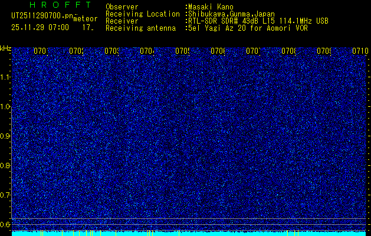Click the 0710 time marker
The image size is (371, 236).
pos(360,51)
